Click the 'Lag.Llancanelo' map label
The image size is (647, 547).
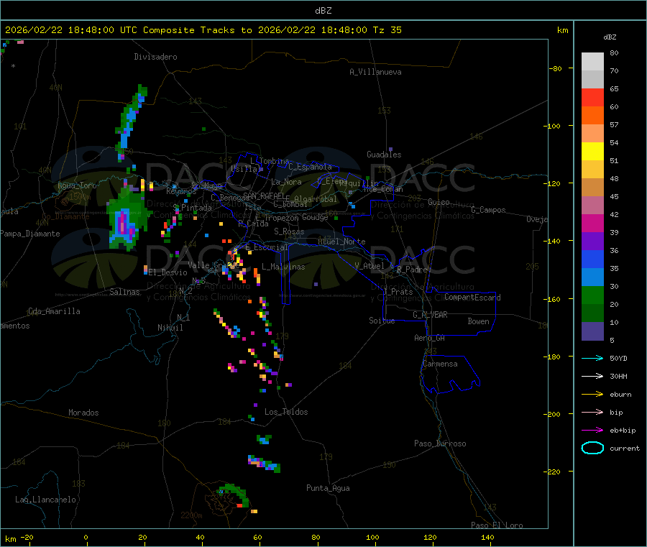tap(46, 500)
